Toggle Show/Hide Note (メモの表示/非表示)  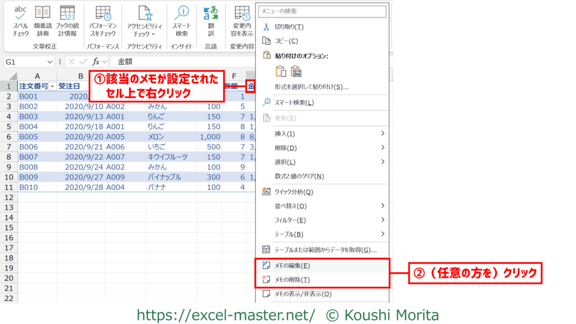tap(302, 294)
